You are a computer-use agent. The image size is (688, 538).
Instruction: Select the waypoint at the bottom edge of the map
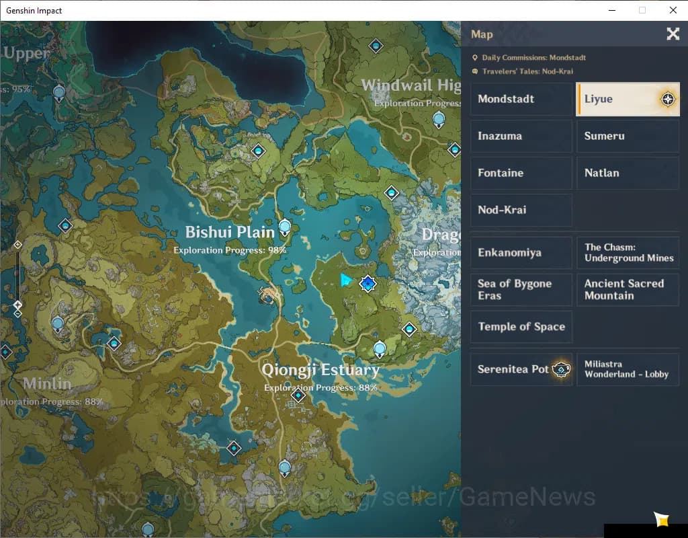click(x=148, y=530)
